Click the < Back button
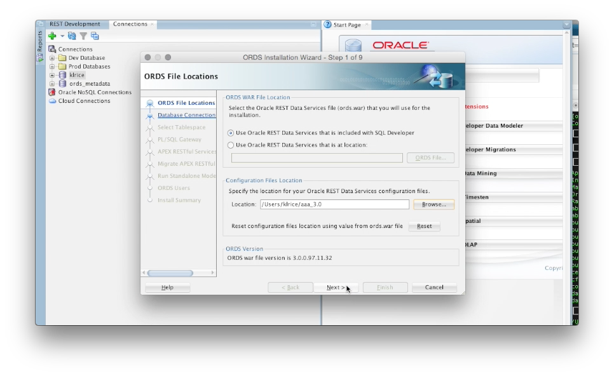Screen dimensions: 614x376 (x=290, y=287)
